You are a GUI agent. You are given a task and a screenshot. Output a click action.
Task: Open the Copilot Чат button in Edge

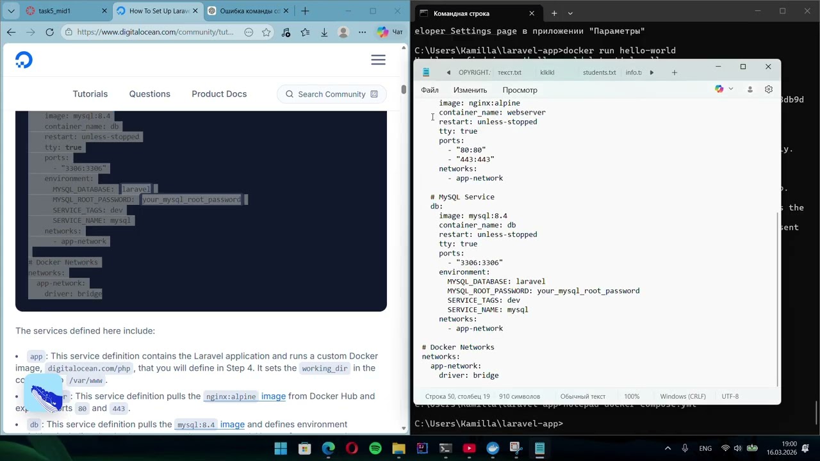(390, 32)
